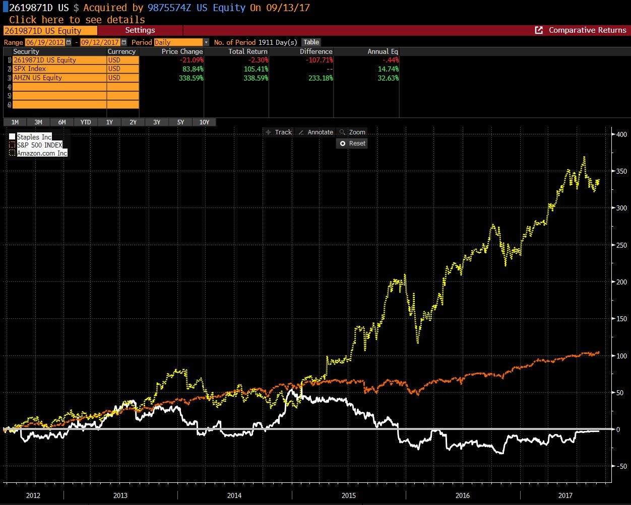This screenshot has height=505, width=631.
Task: Click the Amazon.com Inc legend label
Action: (x=42, y=153)
